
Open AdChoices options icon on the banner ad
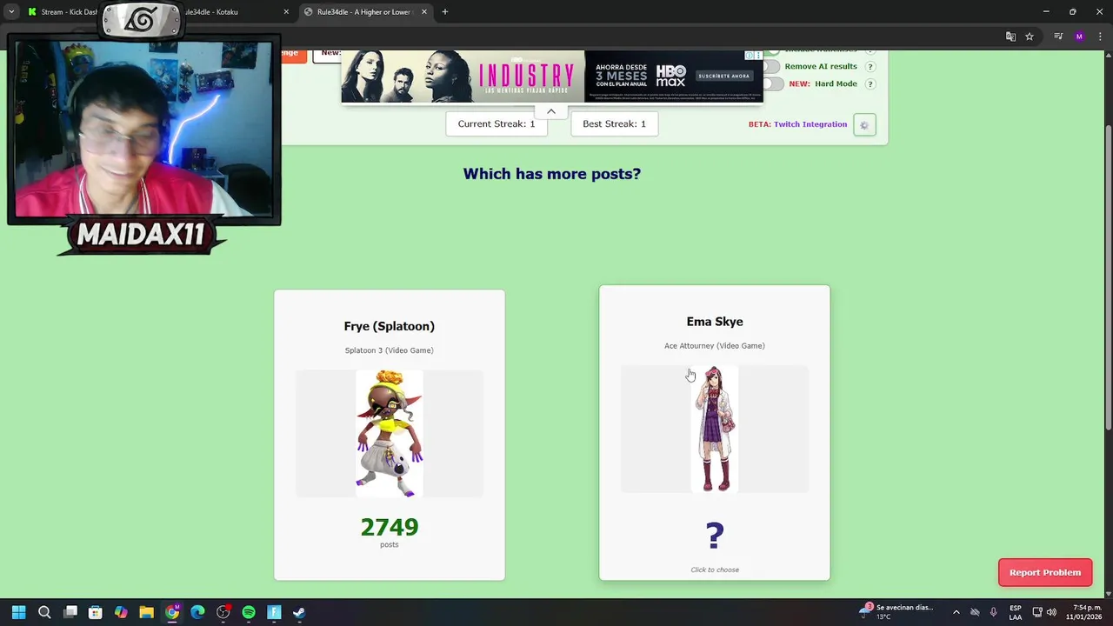[x=758, y=55]
